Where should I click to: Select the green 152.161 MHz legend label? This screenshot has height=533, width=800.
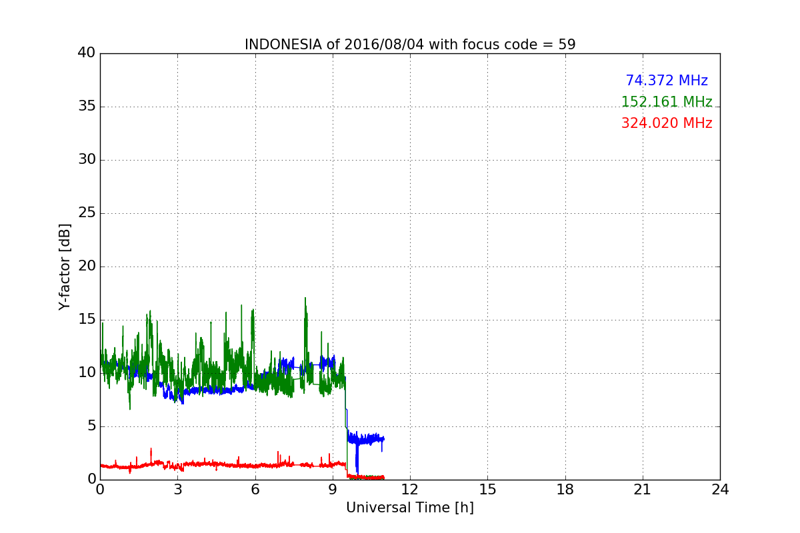[x=667, y=102]
